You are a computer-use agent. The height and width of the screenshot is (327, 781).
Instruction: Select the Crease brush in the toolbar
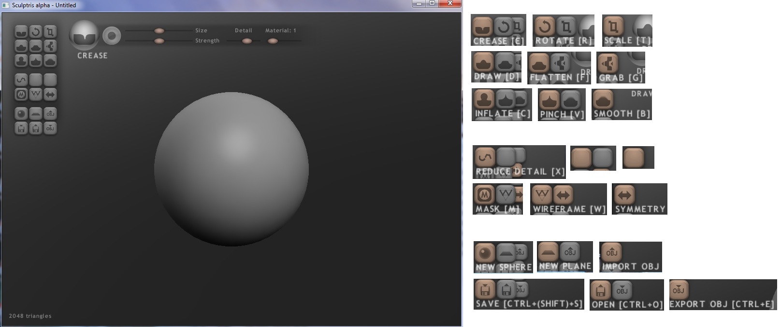coord(21,32)
